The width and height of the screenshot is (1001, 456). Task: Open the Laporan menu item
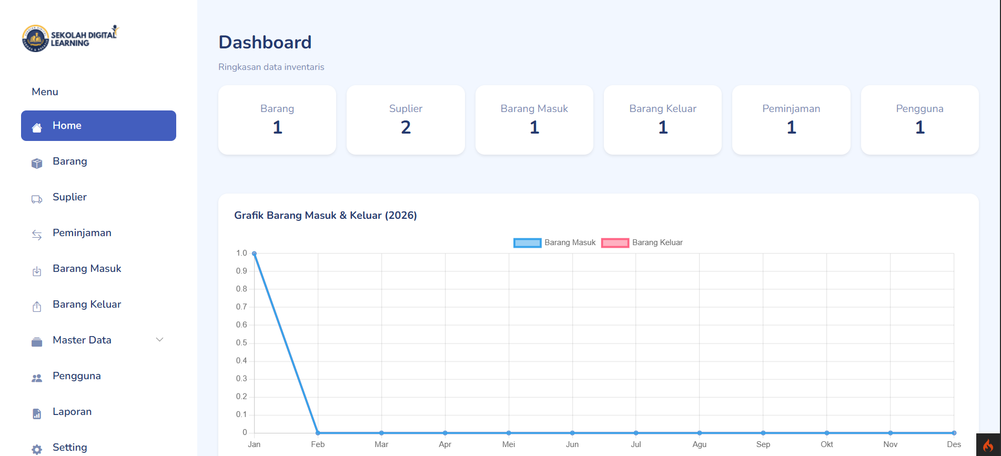(72, 412)
